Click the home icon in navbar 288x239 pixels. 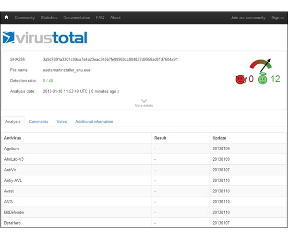(6, 17)
